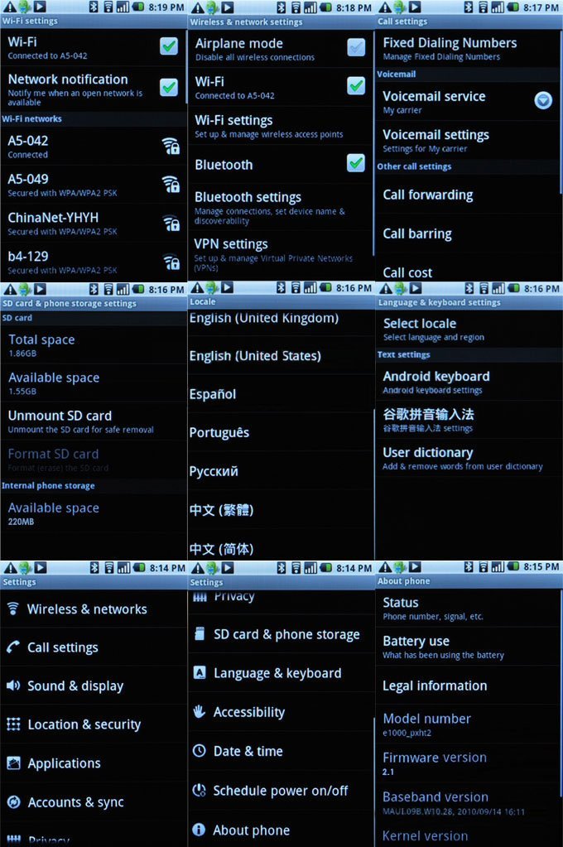Open Wireless & networks via its Wi-Fi icon
563x847 pixels.
pos(13,609)
